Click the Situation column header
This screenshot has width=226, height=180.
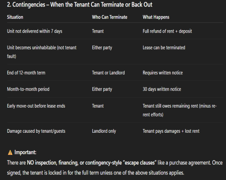tap(15, 17)
